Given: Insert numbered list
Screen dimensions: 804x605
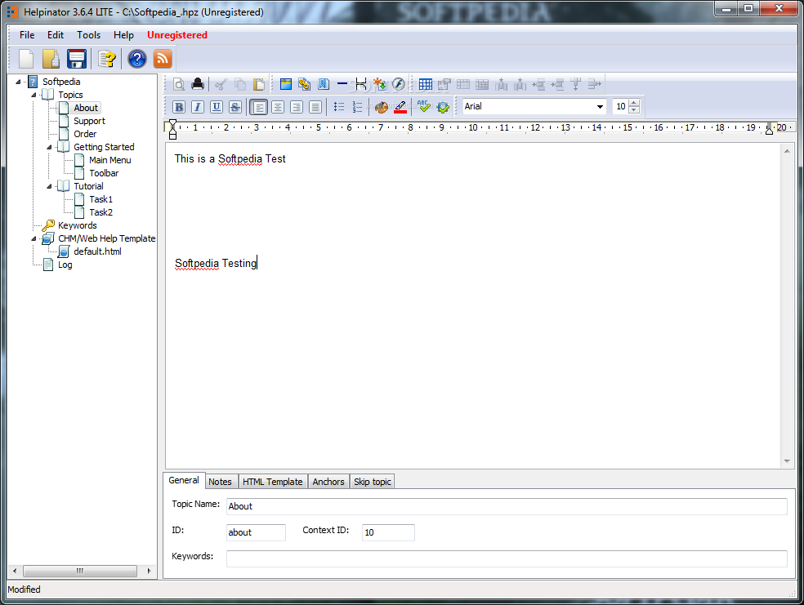Looking at the screenshot, I should click(357, 107).
